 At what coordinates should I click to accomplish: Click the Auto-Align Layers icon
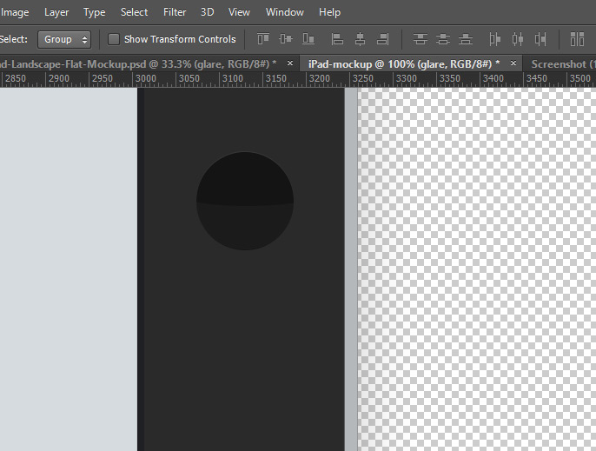pos(577,39)
